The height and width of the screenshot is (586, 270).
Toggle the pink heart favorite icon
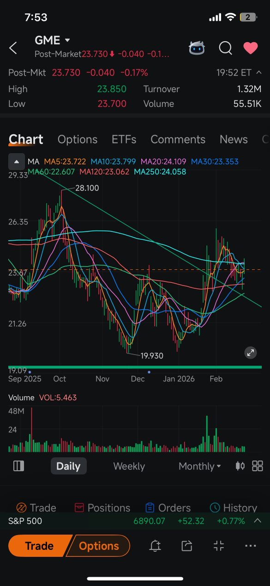point(251,48)
